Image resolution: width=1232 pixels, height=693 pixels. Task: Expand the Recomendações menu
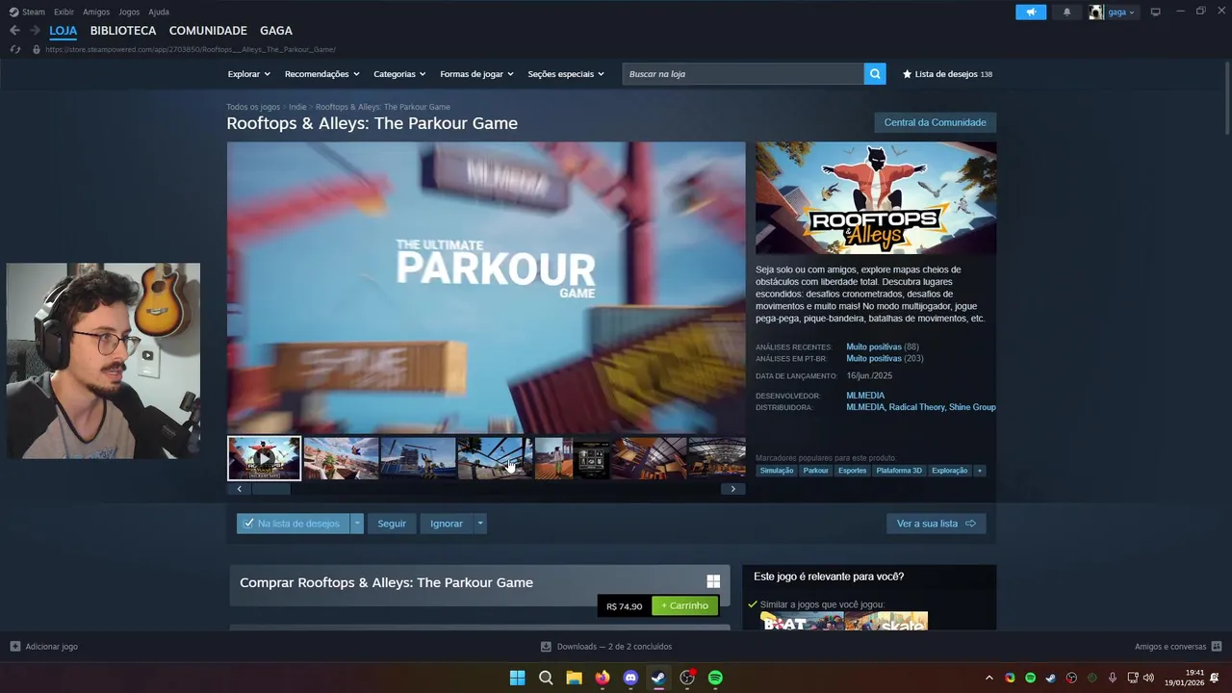[x=321, y=74]
